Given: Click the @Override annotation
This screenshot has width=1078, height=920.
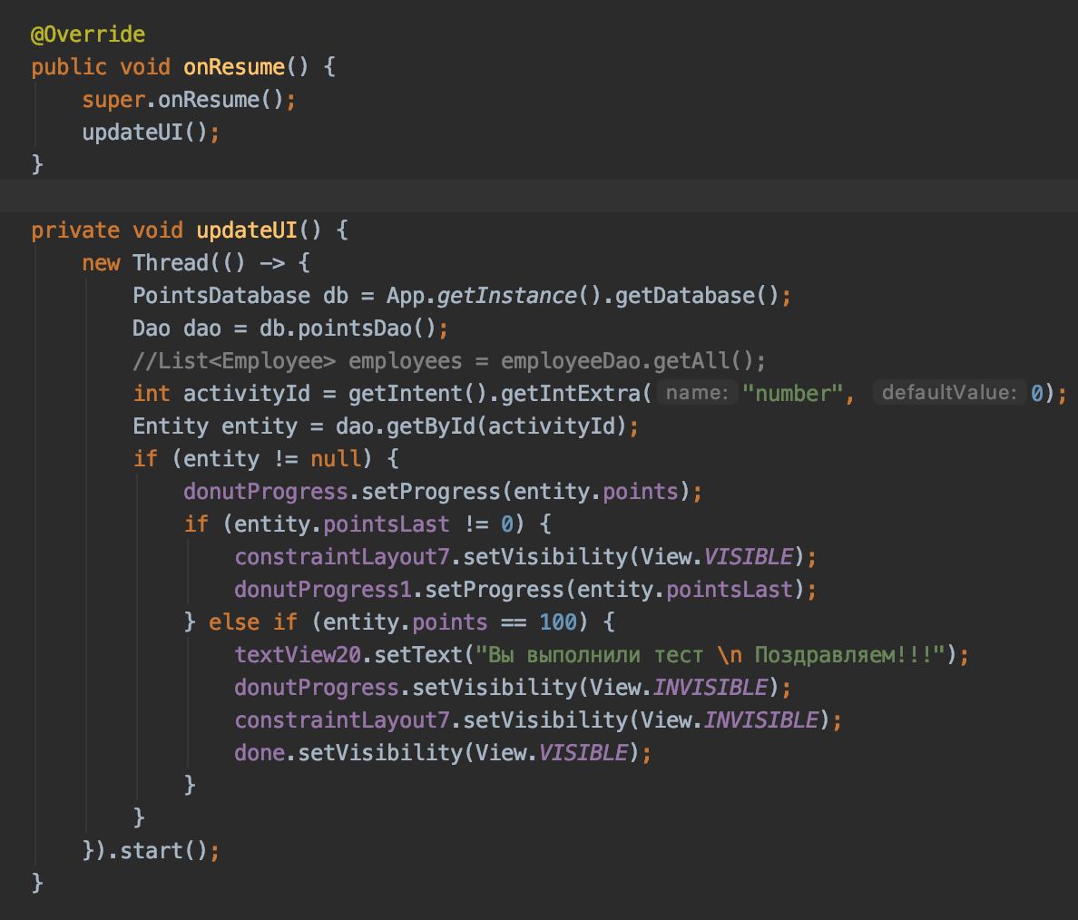Looking at the screenshot, I should pyautogui.click(x=88, y=34).
